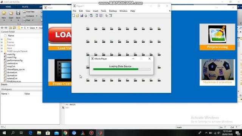Print the figure using Figure 1 toolbar printer icon
Viewport: 242px width, 136px height.
pyautogui.click(x=86, y=15)
